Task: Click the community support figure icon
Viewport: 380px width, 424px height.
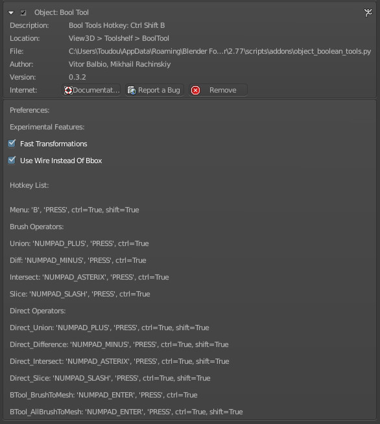Action: [368, 12]
